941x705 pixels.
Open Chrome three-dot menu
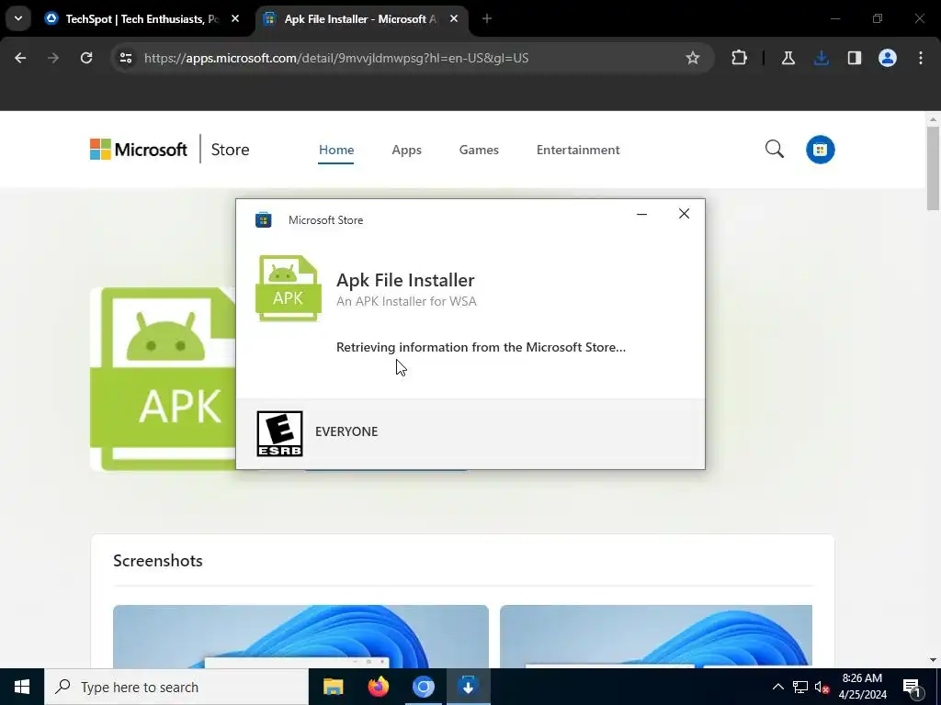[920, 58]
